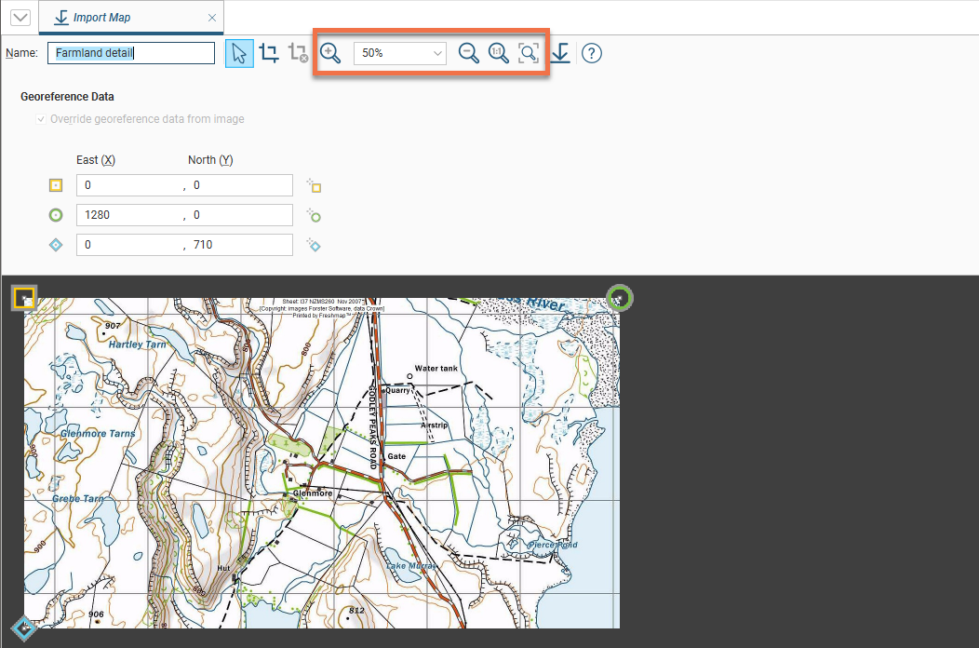
Task: Open the 50% zoom level dropdown
Action: (x=400, y=53)
